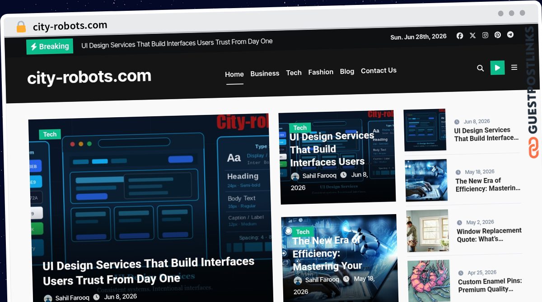Screen dimensions: 542x302
Task: Click the May 2, 2026 sidebar date
Action: [x=480, y=222]
